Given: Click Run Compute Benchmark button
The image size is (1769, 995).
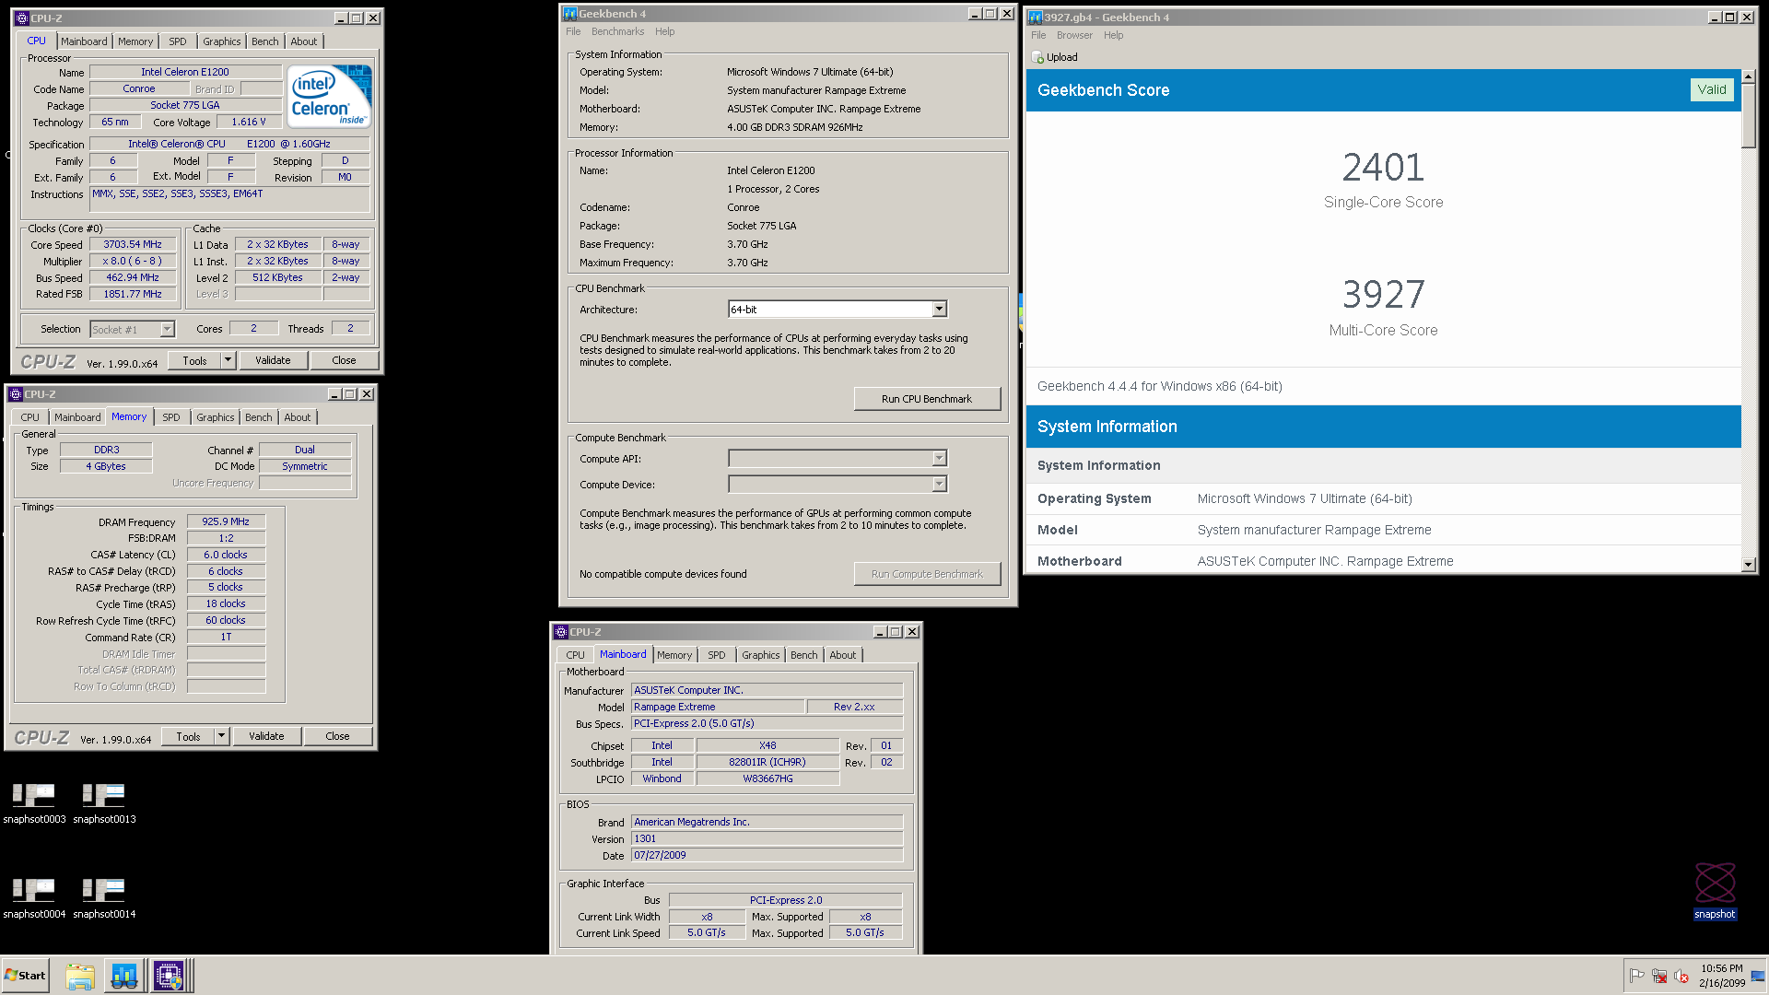Looking at the screenshot, I should click(927, 574).
